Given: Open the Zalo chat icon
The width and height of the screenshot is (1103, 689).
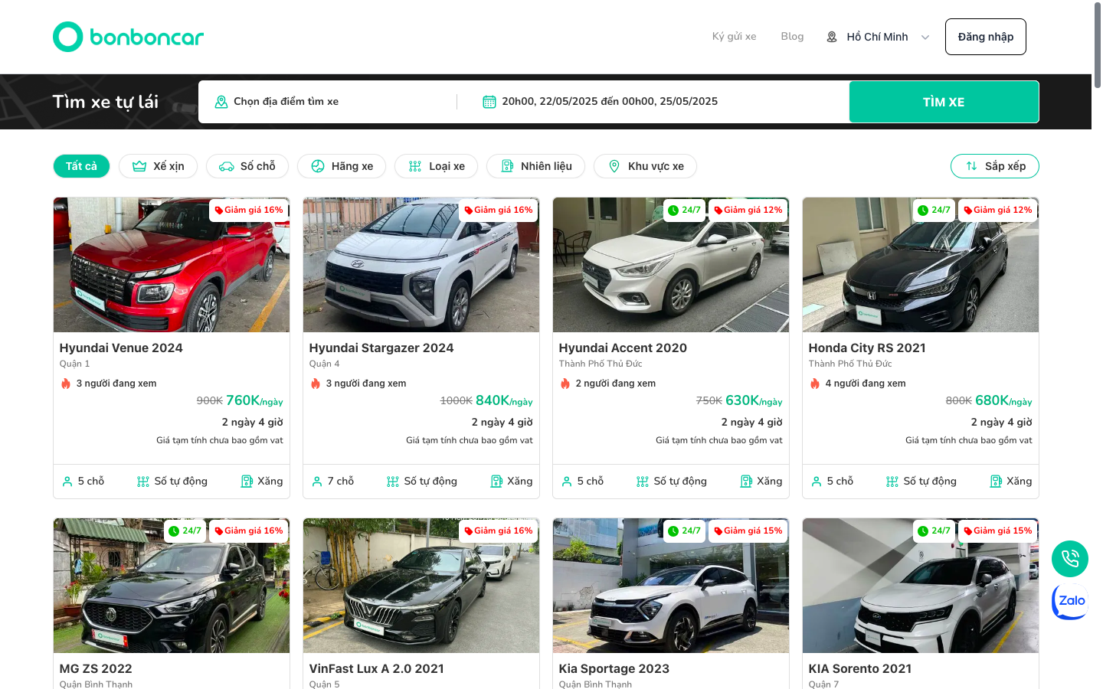Looking at the screenshot, I should [x=1070, y=601].
